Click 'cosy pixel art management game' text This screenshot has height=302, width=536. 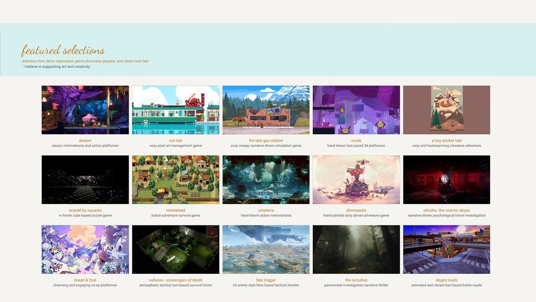176,146
